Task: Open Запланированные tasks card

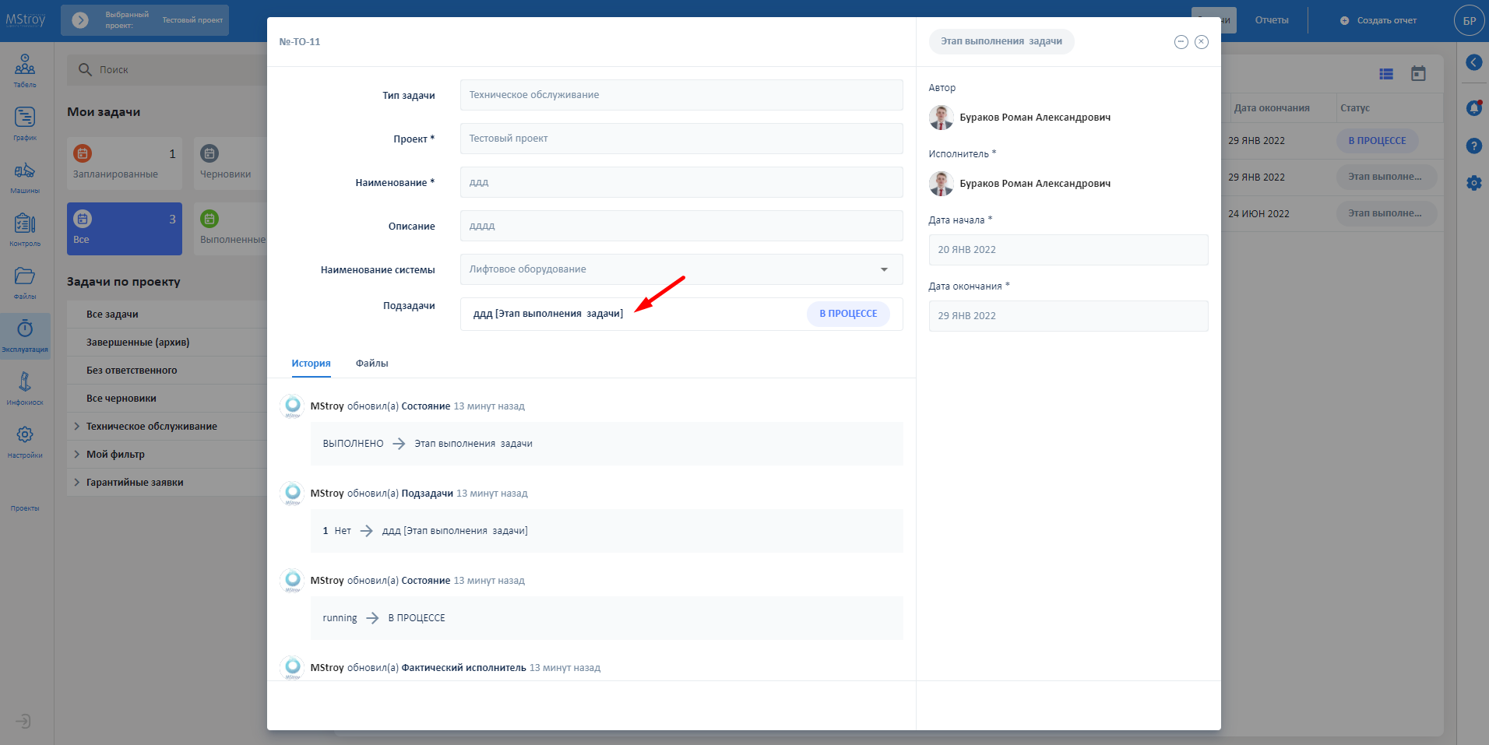Action: 125,163
